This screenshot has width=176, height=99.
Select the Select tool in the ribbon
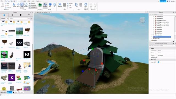[14, 5]
